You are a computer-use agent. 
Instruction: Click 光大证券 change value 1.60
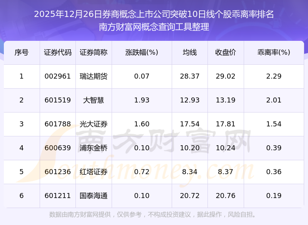[142, 124]
